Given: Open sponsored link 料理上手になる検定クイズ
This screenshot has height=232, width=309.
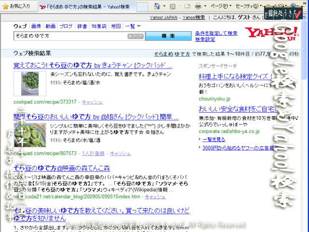Looking at the screenshot, I should 236,76.
